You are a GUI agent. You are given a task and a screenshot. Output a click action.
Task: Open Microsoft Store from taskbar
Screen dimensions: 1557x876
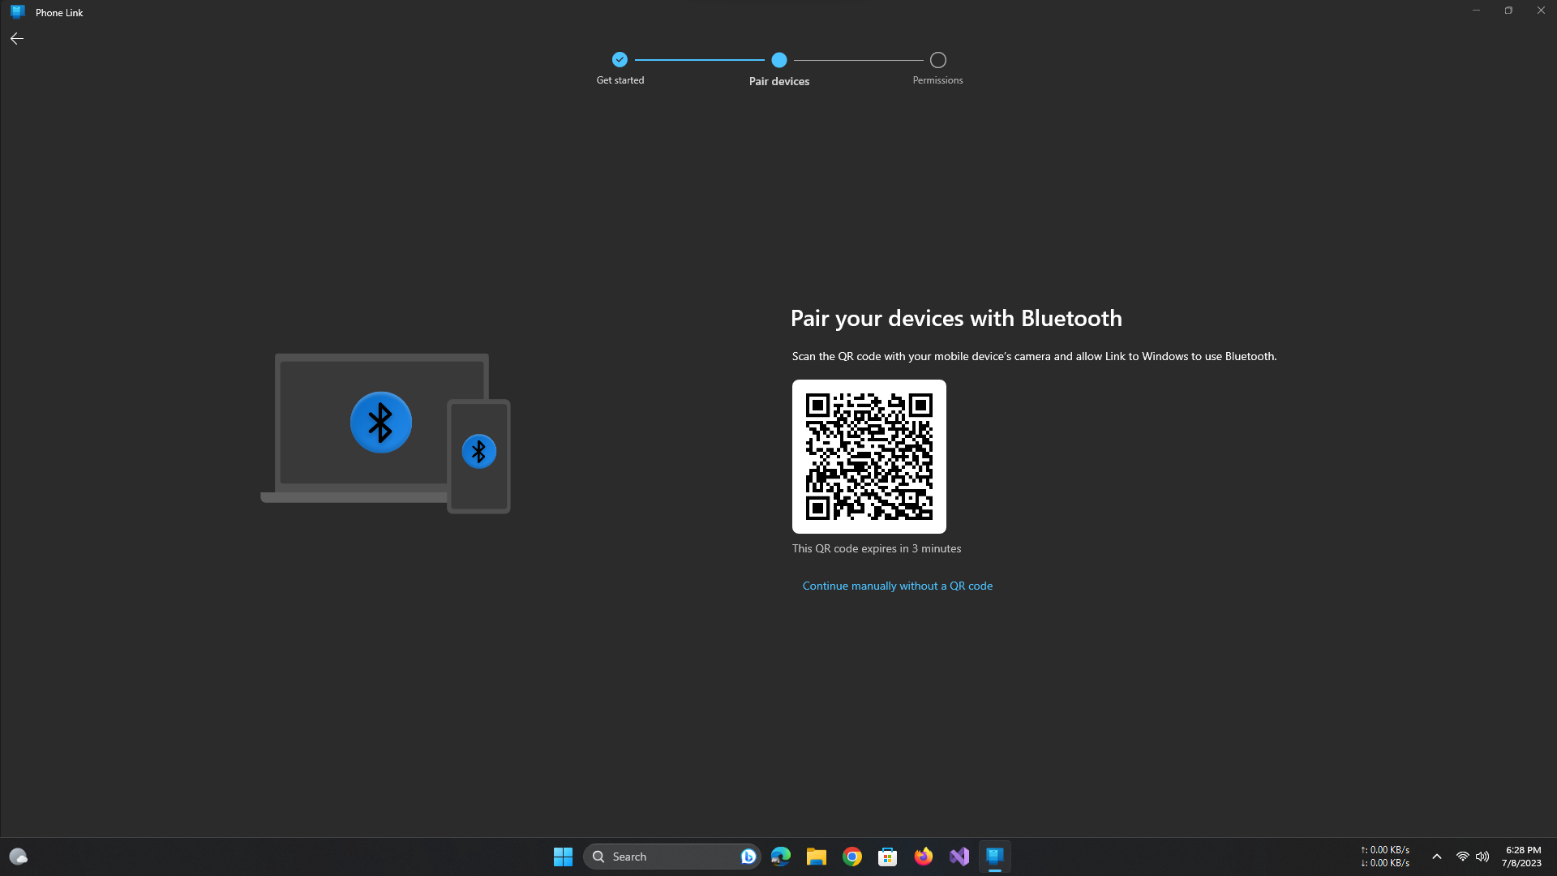click(887, 857)
